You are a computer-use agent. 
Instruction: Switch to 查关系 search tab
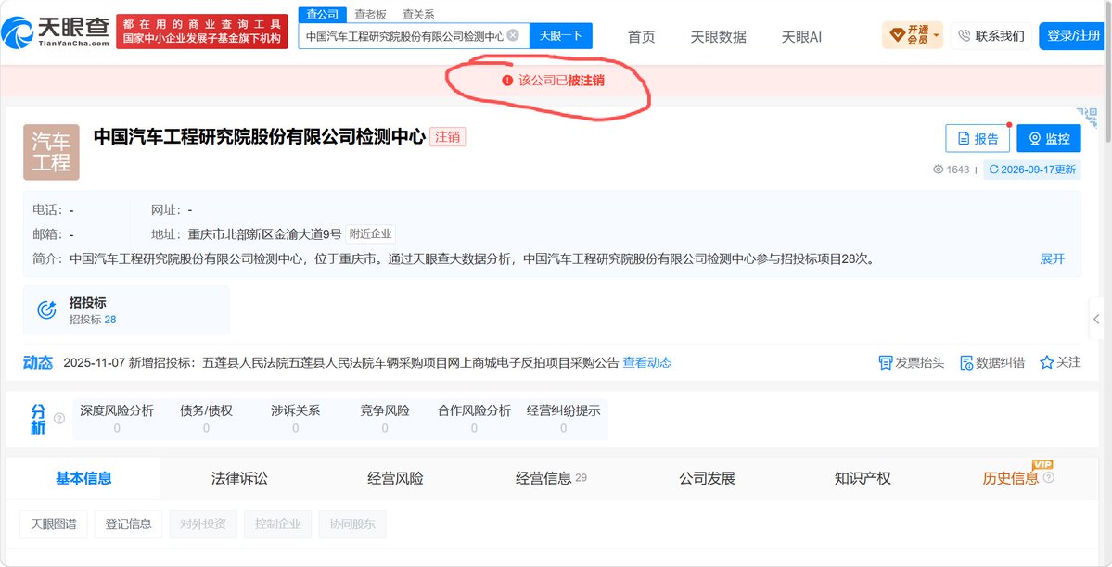pos(418,14)
